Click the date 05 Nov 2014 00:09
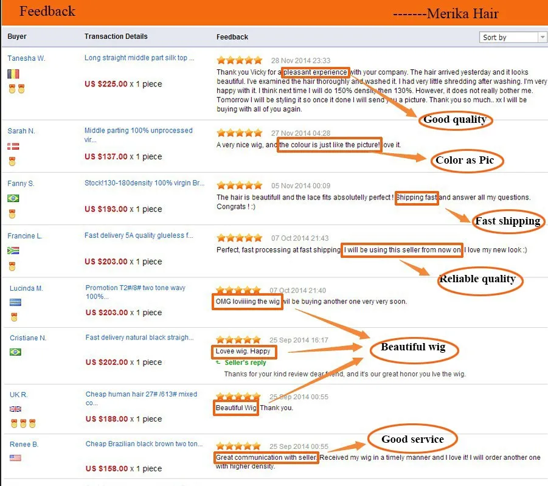 tap(300, 186)
